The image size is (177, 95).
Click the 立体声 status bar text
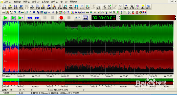point(5,90)
